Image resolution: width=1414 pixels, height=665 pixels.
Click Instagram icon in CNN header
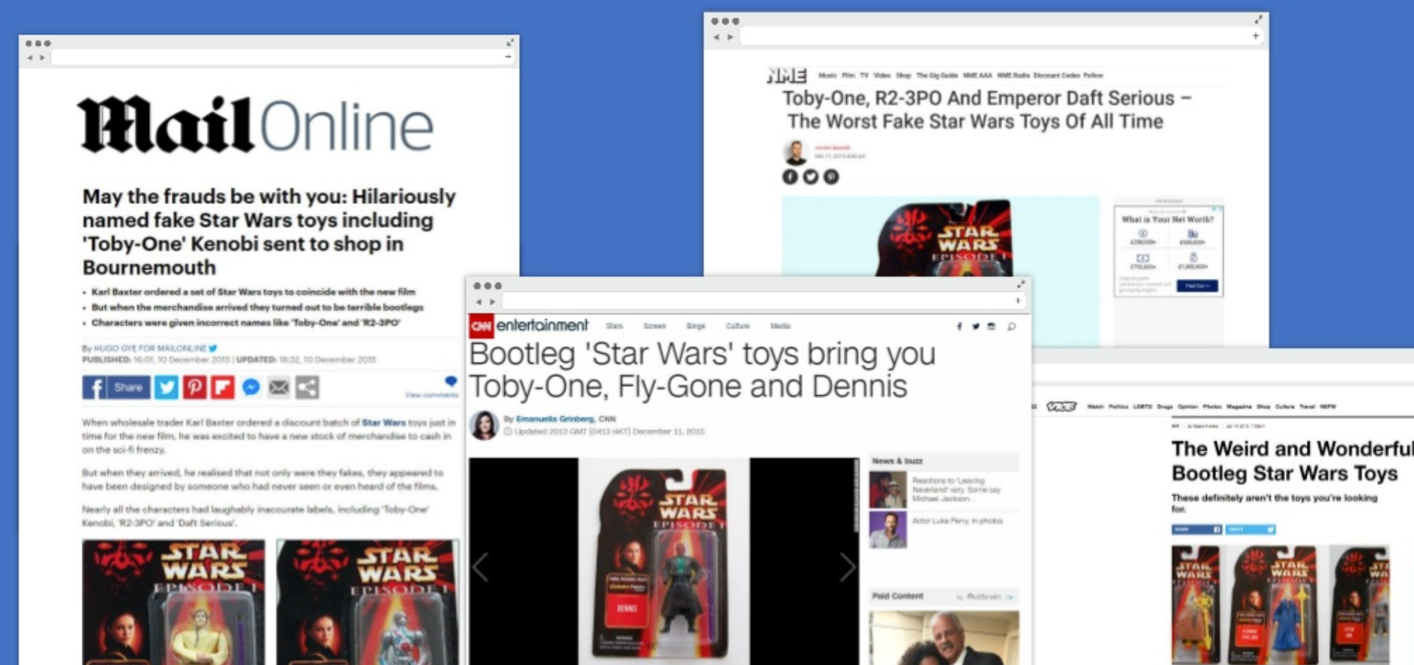click(x=992, y=326)
